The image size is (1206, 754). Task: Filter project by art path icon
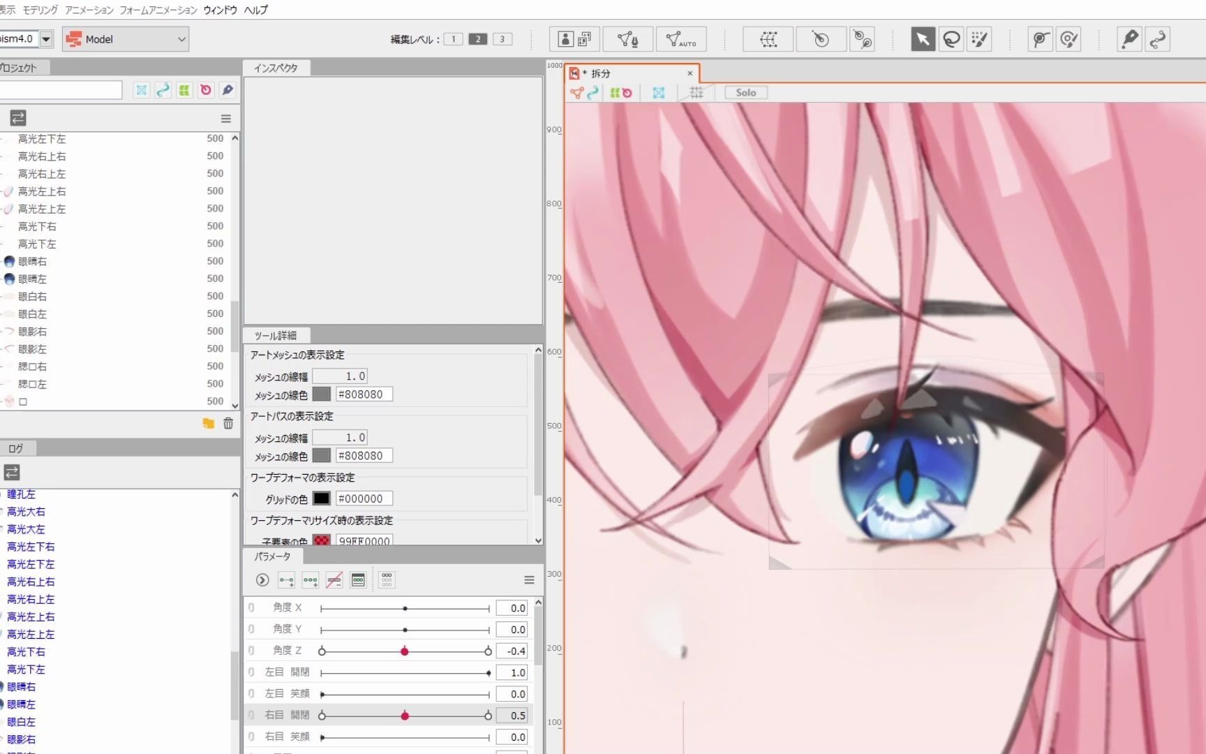163,90
